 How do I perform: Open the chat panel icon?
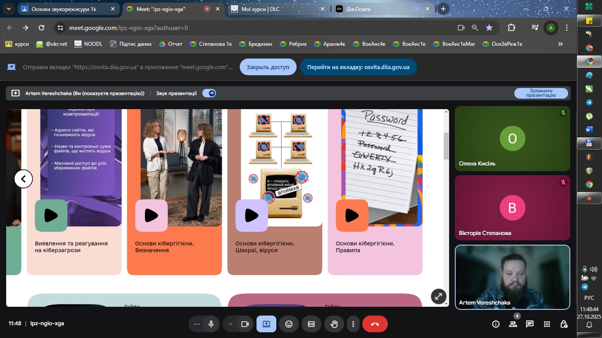[x=530, y=324]
